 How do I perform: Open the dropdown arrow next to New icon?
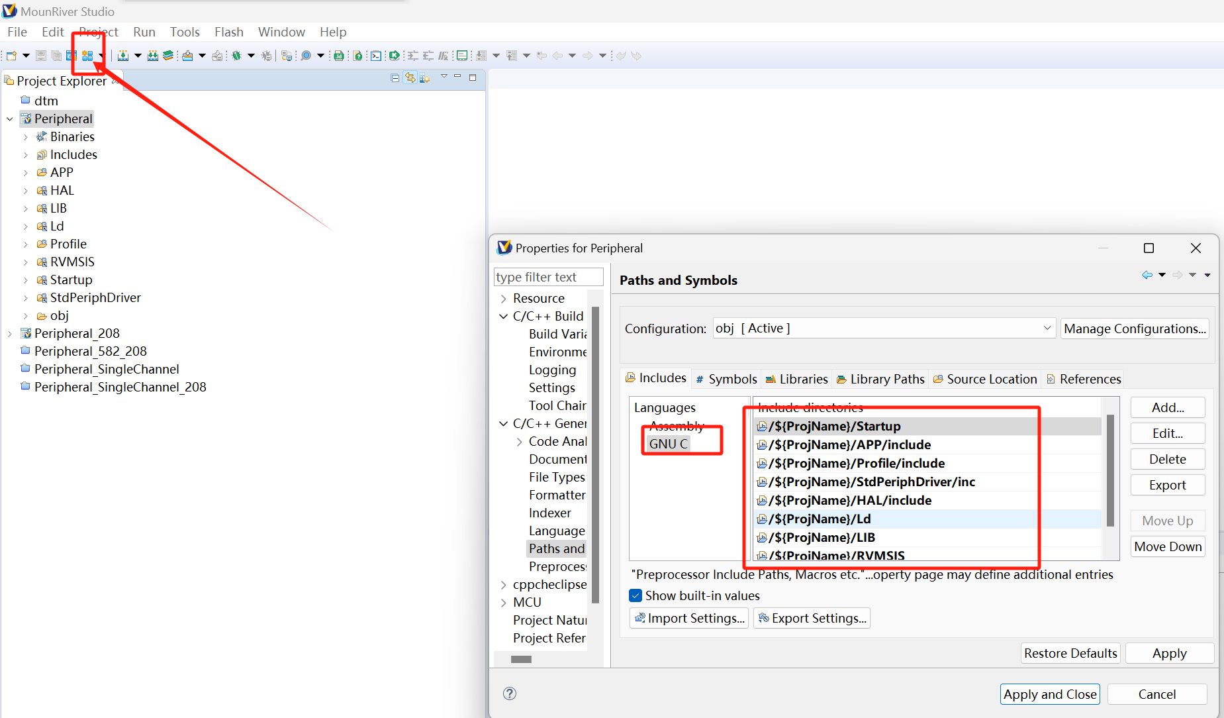pos(26,56)
